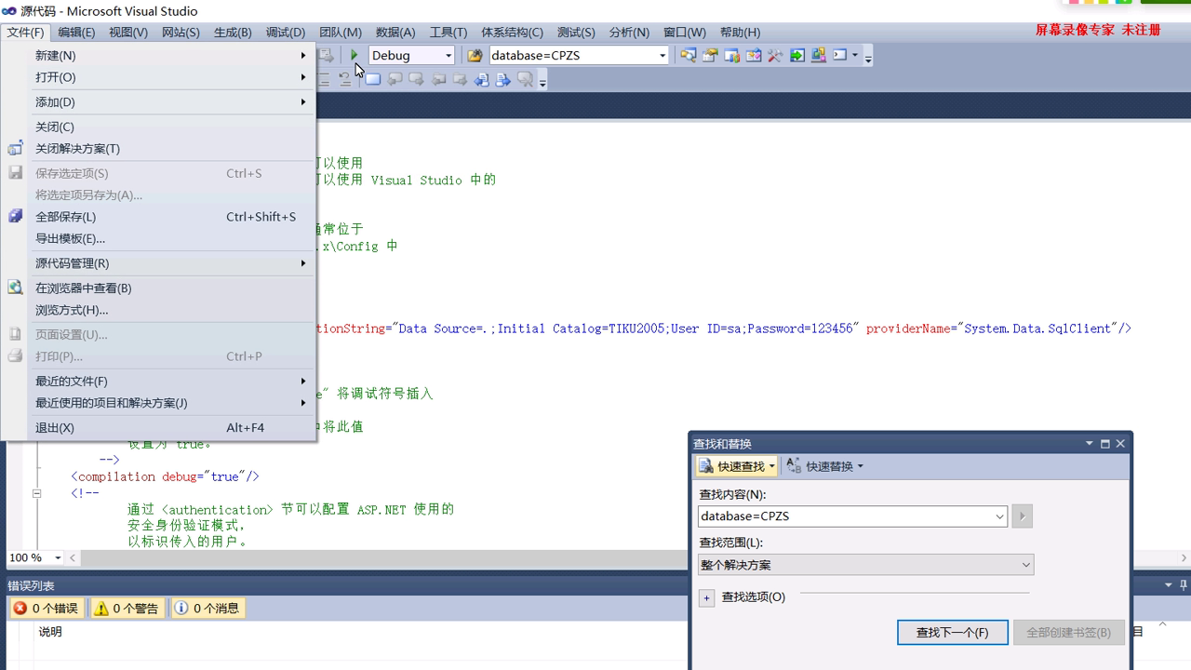The width and height of the screenshot is (1191, 670).
Task: Select View in Browser (在浏览器中查看) item
Action: coord(171,288)
